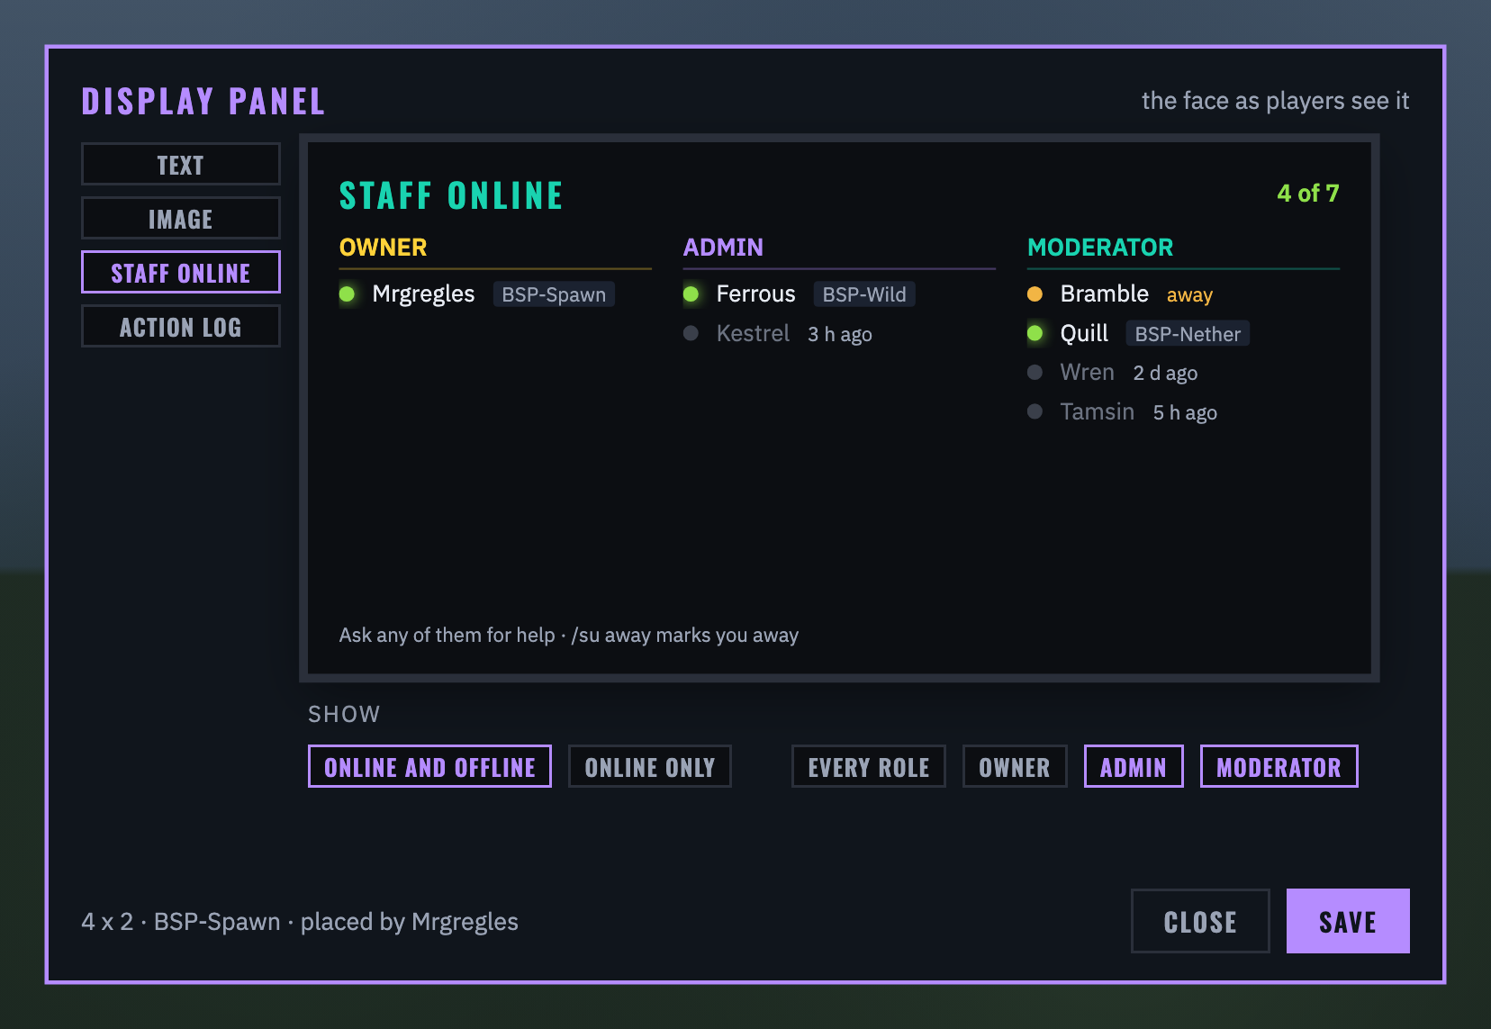Click Quill green online status dot
This screenshot has width=1491, height=1029.
pos(1035,333)
